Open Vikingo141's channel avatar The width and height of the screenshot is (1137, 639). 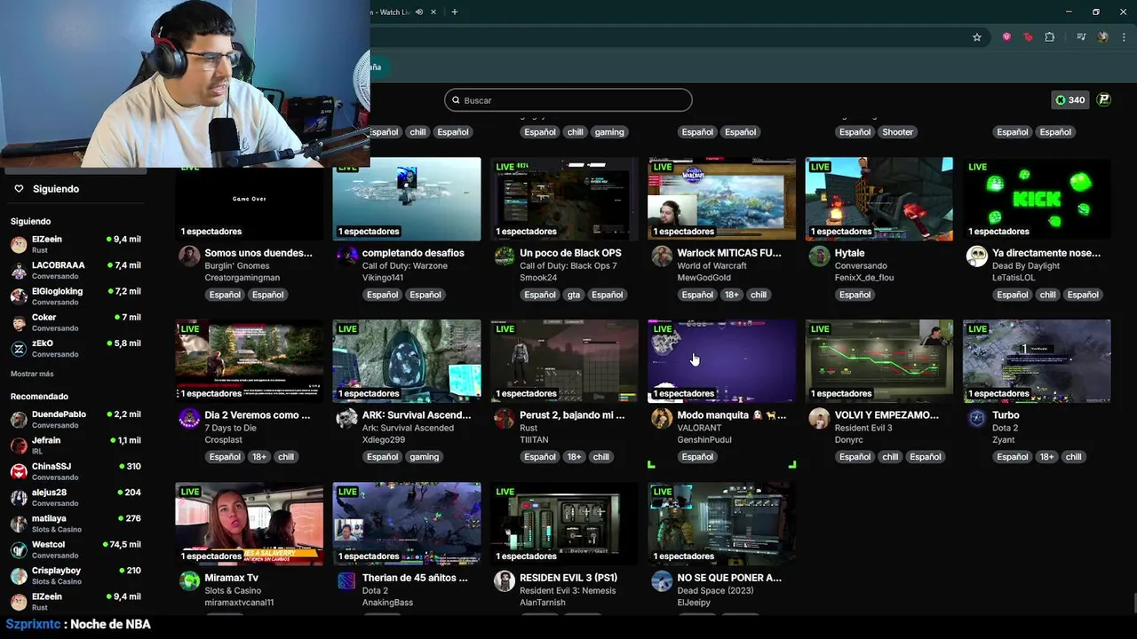point(346,256)
